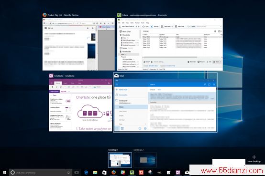
Task: Toggle the Task View taskbar button
Action: [77, 173]
